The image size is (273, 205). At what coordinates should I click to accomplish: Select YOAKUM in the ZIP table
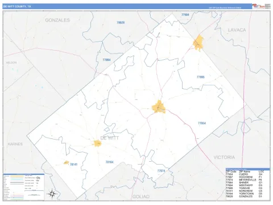[245, 188]
